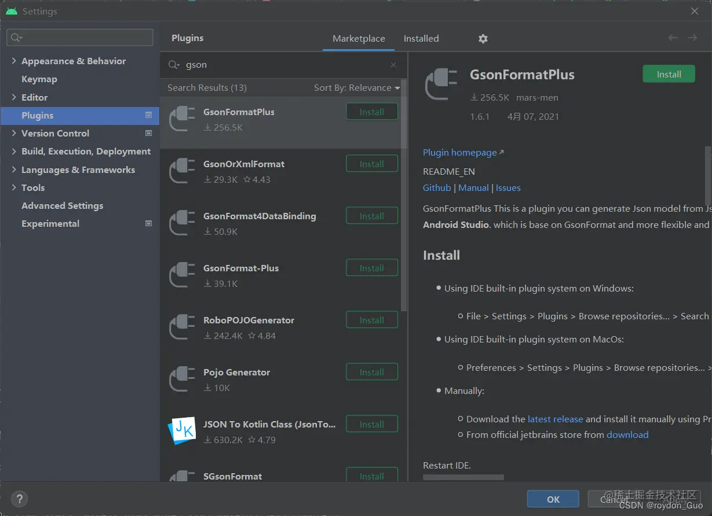Install GsonFormatPlus from the results list
This screenshot has height=516, width=712.
(x=372, y=112)
